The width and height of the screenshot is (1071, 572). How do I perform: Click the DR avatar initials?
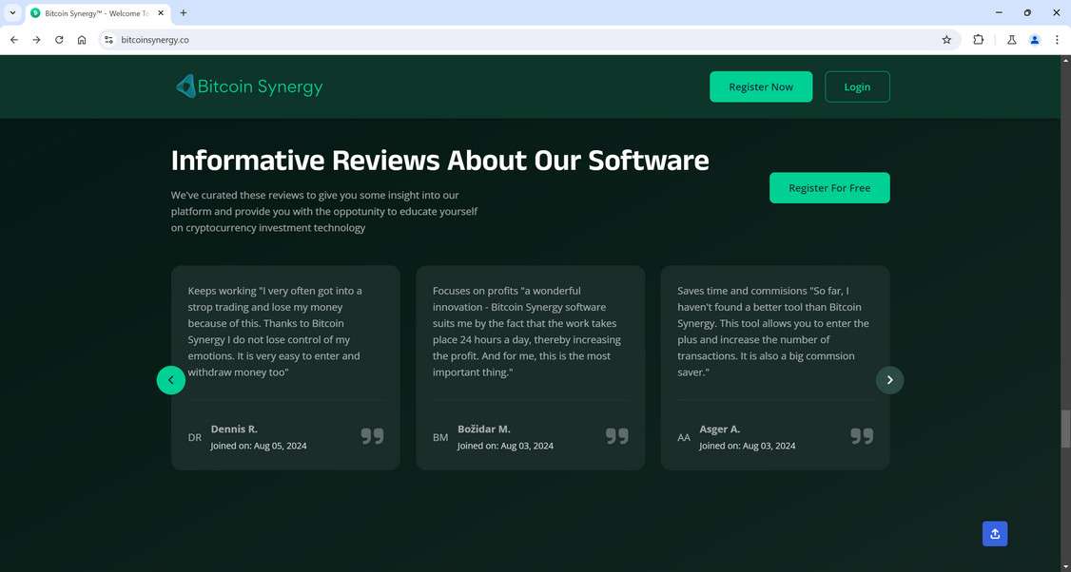[x=195, y=437]
